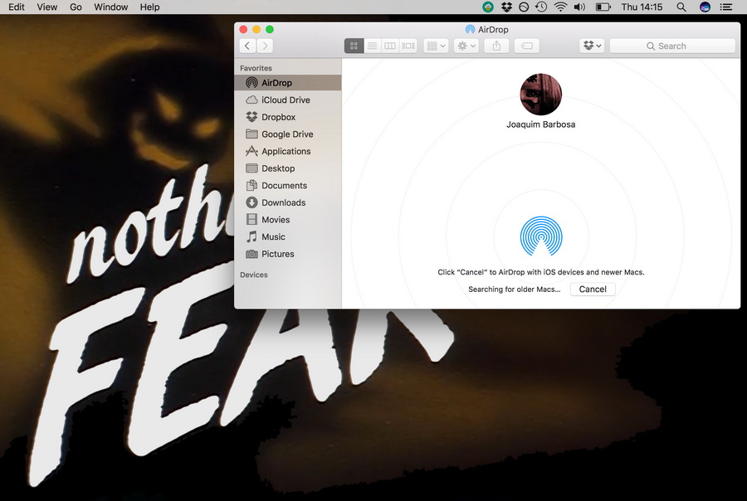747x501 pixels.
Task: Minimize the AirDrop Finder window
Action: coord(256,30)
